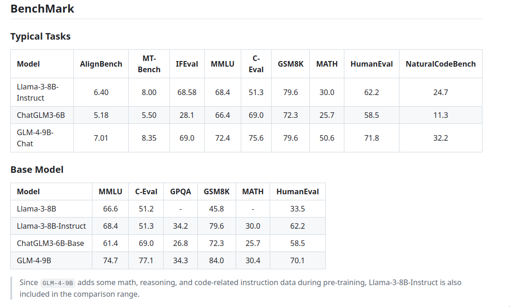Click the GLM-4-9B inline code in the note
The height and width of the screenshot is (307, 510).
pyautogui.click(x=58, y=283)
